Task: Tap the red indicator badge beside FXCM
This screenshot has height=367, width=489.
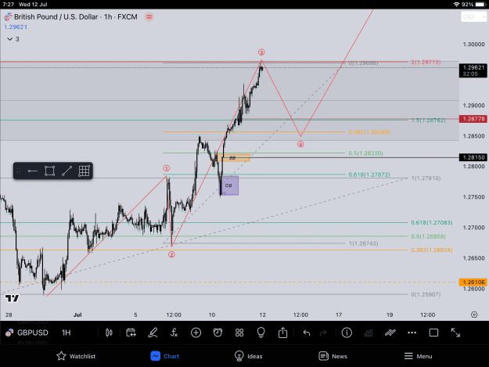Action: [x=149, y=17]
